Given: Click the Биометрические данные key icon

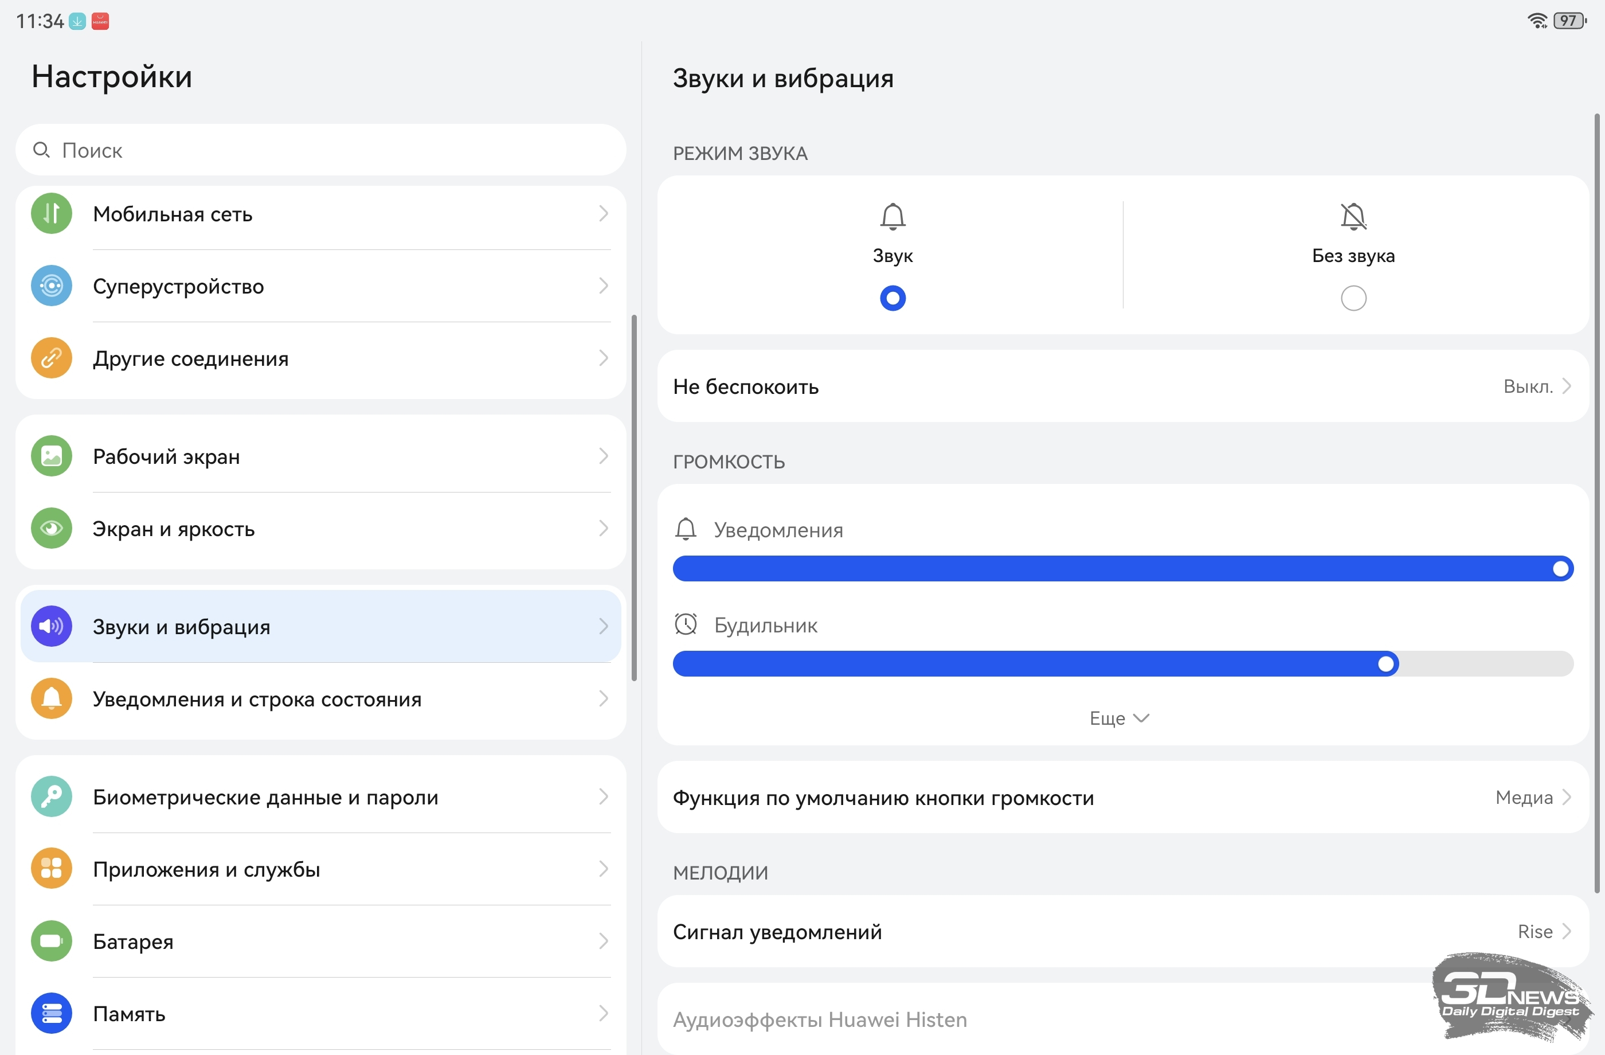Looking at the screenshot, I should click(51, 798).
